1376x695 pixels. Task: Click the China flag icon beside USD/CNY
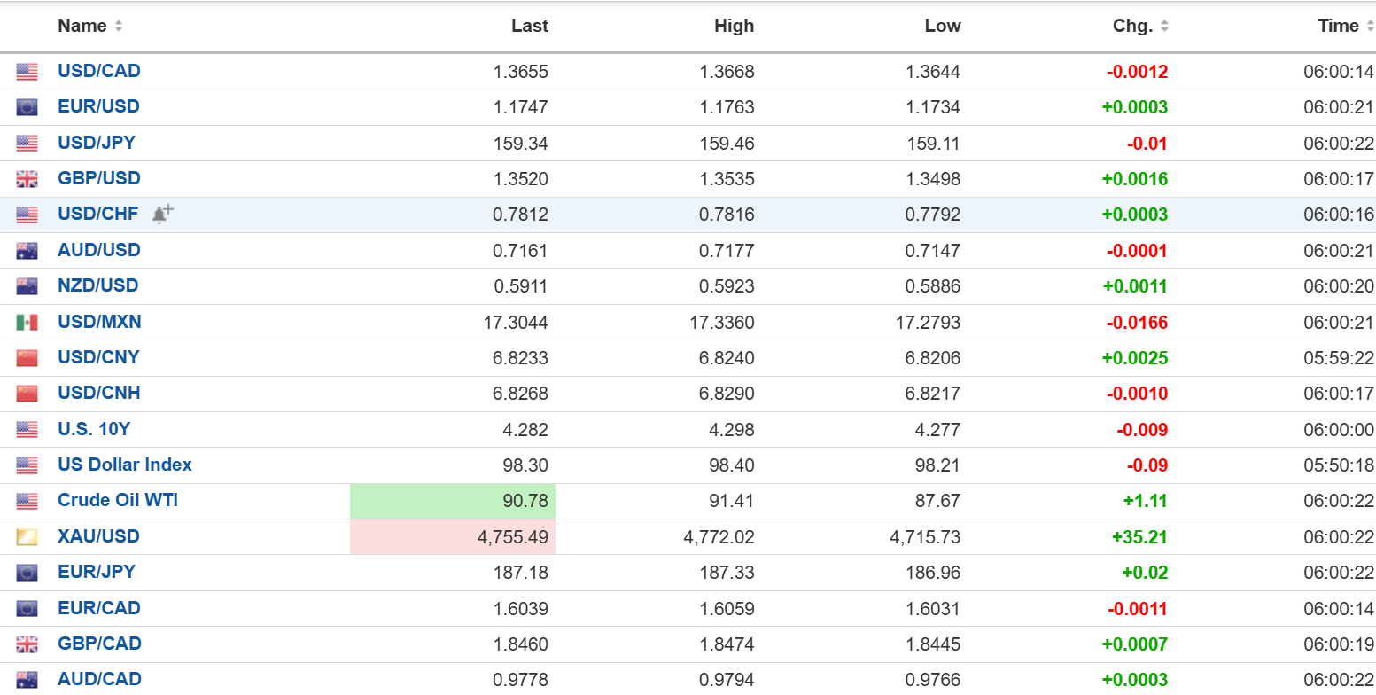point(27,358)
